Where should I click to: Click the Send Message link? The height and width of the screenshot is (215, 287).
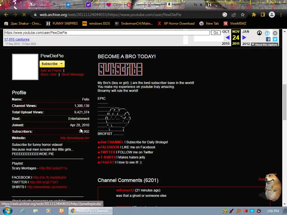click(73, 74)
